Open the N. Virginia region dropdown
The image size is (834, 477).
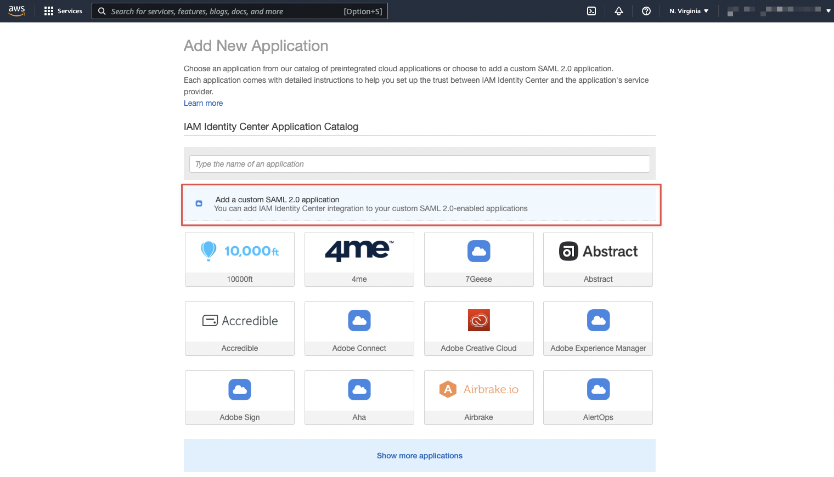689,11
